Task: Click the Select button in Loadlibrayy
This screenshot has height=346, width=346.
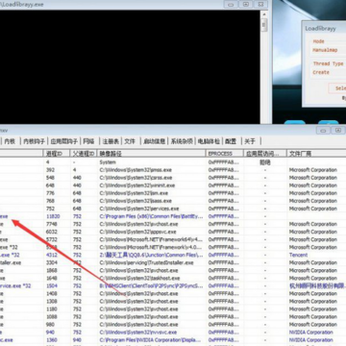Action: pyautogui.click(x=337, y=88)
